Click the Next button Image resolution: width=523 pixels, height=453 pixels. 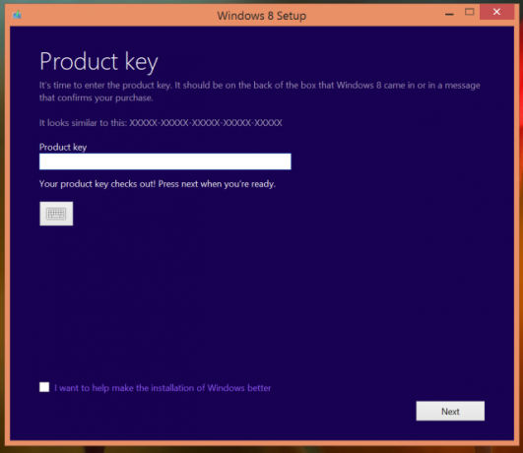tap(450, 411)
